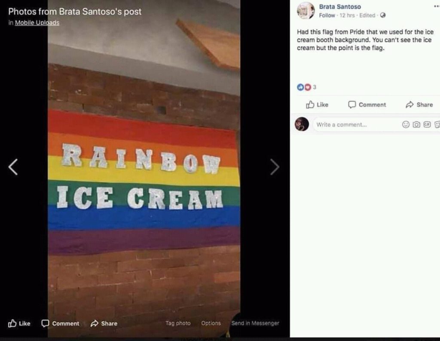Post a GIF using GIF icon
The image size is (440, 341).
point(427,124)
